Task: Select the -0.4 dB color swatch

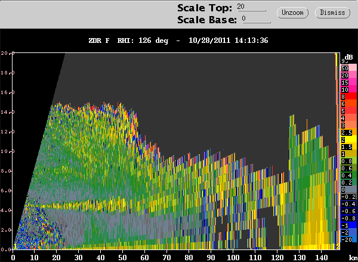Action: pos(348,204)
